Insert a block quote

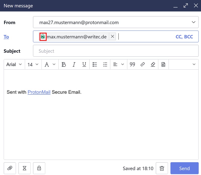pyautogui.click(x=132, y=65)
